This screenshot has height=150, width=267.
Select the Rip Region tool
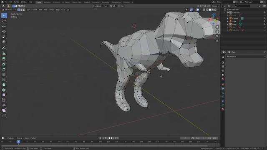(x=4, y=116)
